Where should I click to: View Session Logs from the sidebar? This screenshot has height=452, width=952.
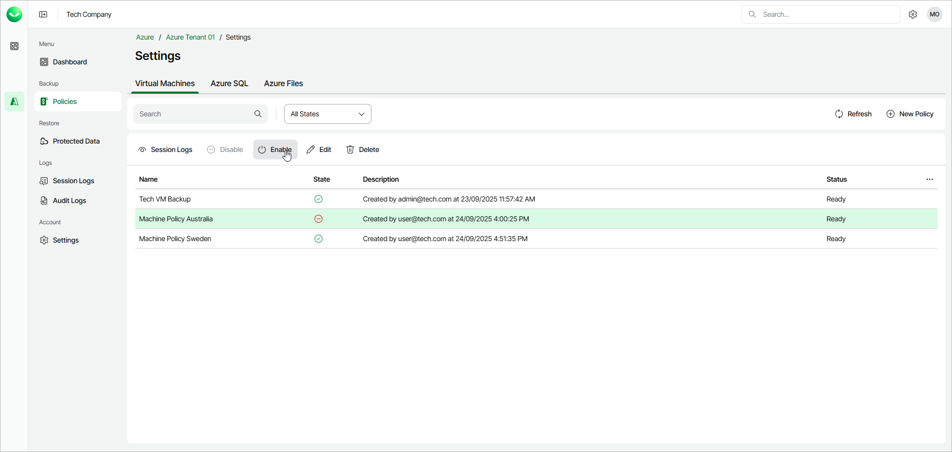(x=73, y=181)
